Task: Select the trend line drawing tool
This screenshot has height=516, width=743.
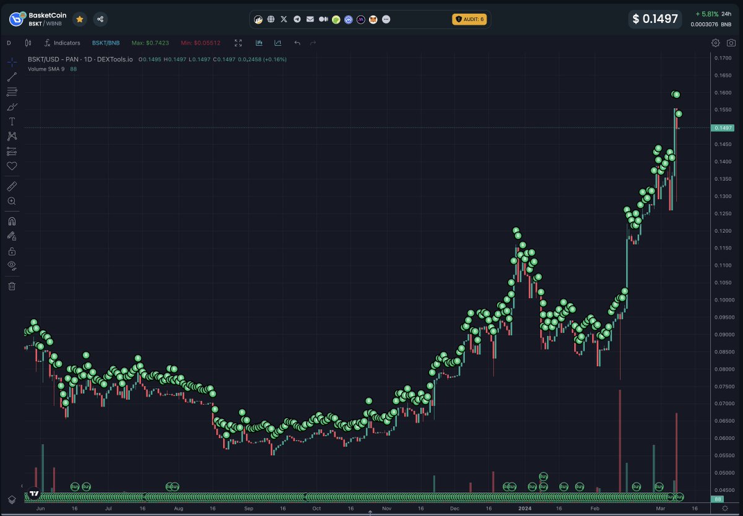Action: pos(12,77)
